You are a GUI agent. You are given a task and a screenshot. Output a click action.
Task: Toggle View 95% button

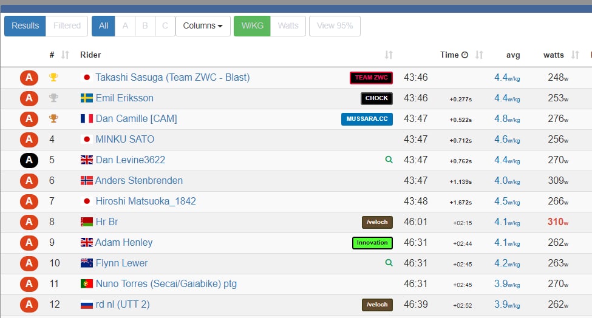(x=335, y=26)
